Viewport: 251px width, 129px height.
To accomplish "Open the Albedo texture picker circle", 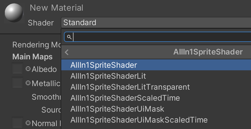I will point(28,69).
